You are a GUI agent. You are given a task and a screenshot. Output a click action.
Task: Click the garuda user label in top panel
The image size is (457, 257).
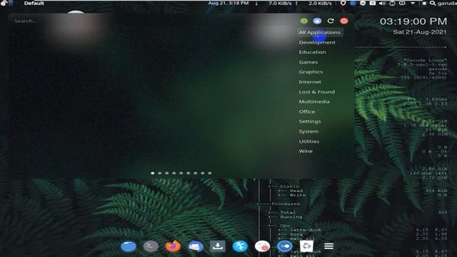447,3
